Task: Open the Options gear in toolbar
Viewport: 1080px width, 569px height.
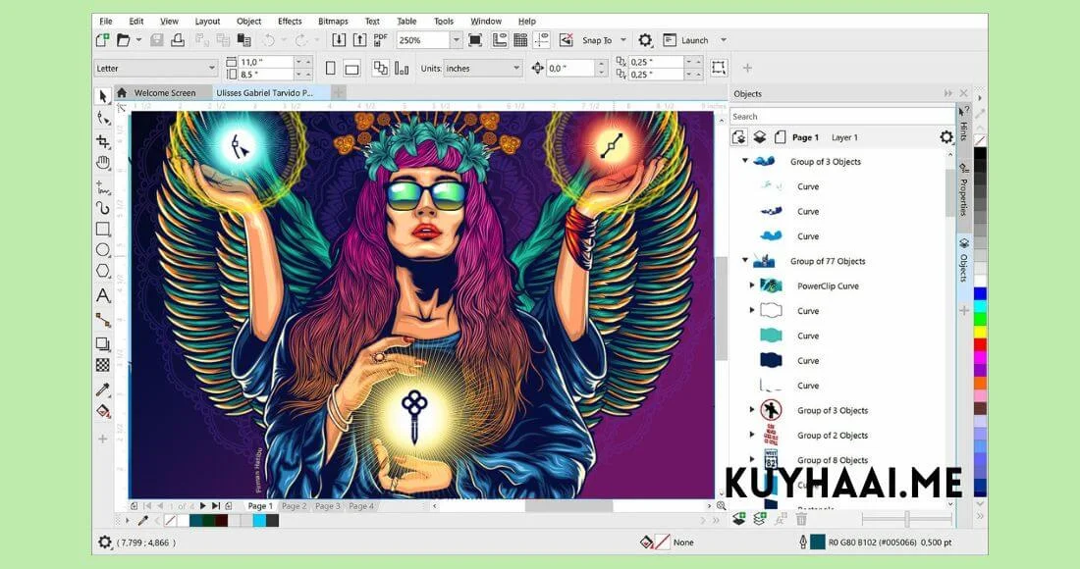Action: pos(645,40)
